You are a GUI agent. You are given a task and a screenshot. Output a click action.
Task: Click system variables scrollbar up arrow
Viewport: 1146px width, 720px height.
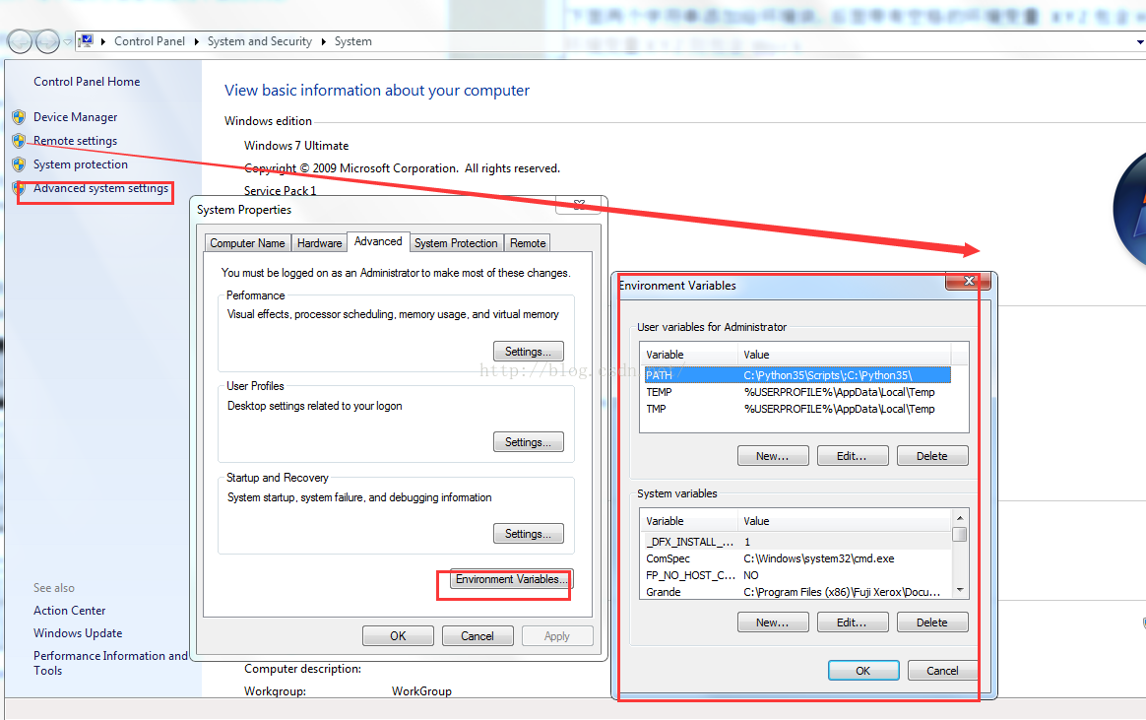[960, 517]
